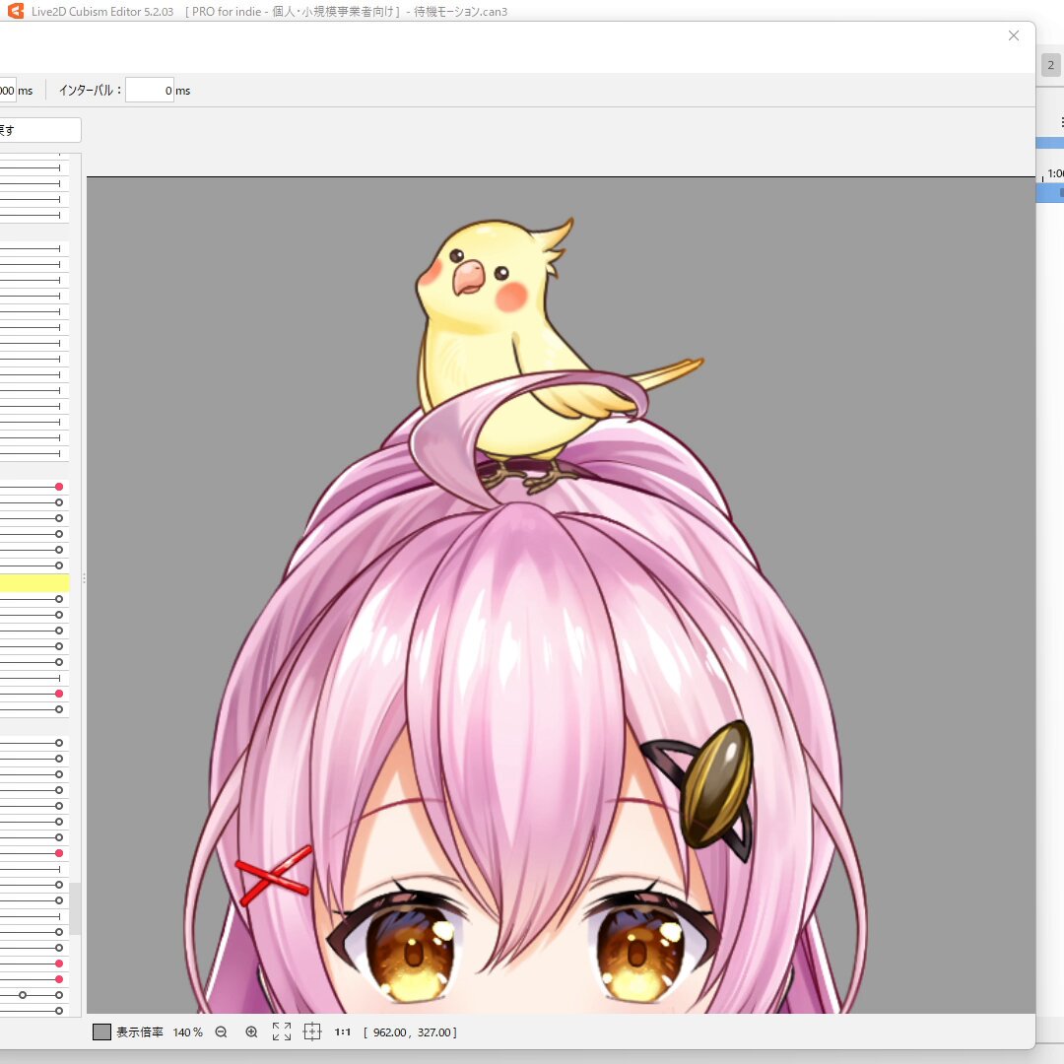The height and width of the screenshot is (1064, 1064).
Task: Focus the インターバル ms input field
Action: click(150, 91)
